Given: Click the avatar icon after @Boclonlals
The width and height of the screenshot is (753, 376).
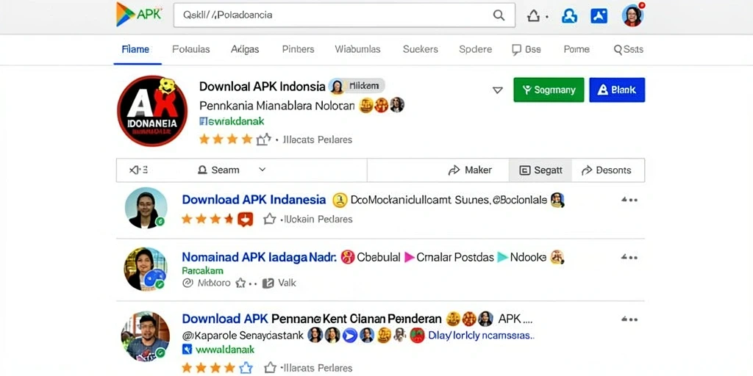Looking at the screenshot, I should [557, 200].
